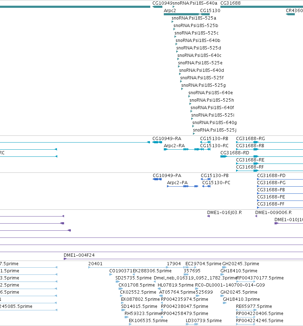Open the CG15130-RB transcript
The height and width of the screenshot is (326, 303).
coord(205,142)
